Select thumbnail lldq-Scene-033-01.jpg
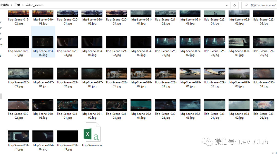The height and width of the screenshot is (154, 277). pyautogui.click(x=214, y=105)
